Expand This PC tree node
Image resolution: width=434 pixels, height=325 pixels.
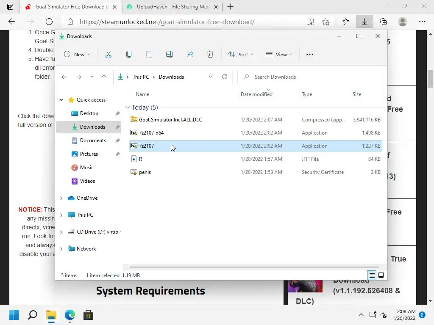(61, 215)
